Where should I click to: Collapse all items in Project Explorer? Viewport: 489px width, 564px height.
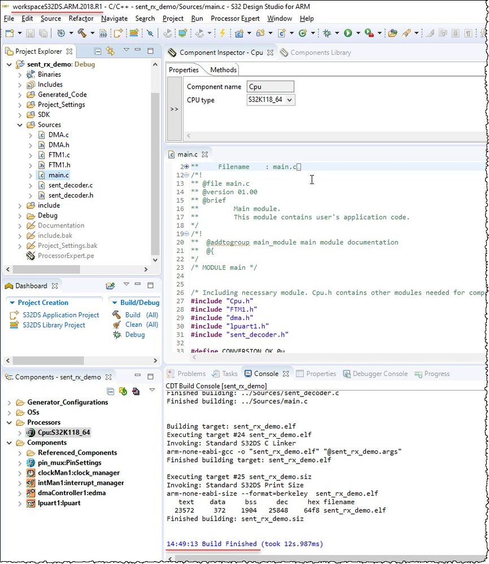point(98,51)
